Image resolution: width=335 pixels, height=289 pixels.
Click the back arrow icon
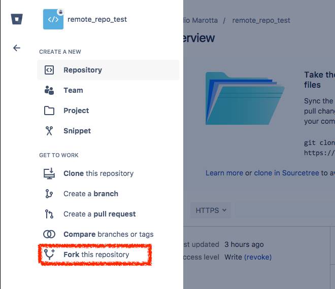tap(17, 48)
